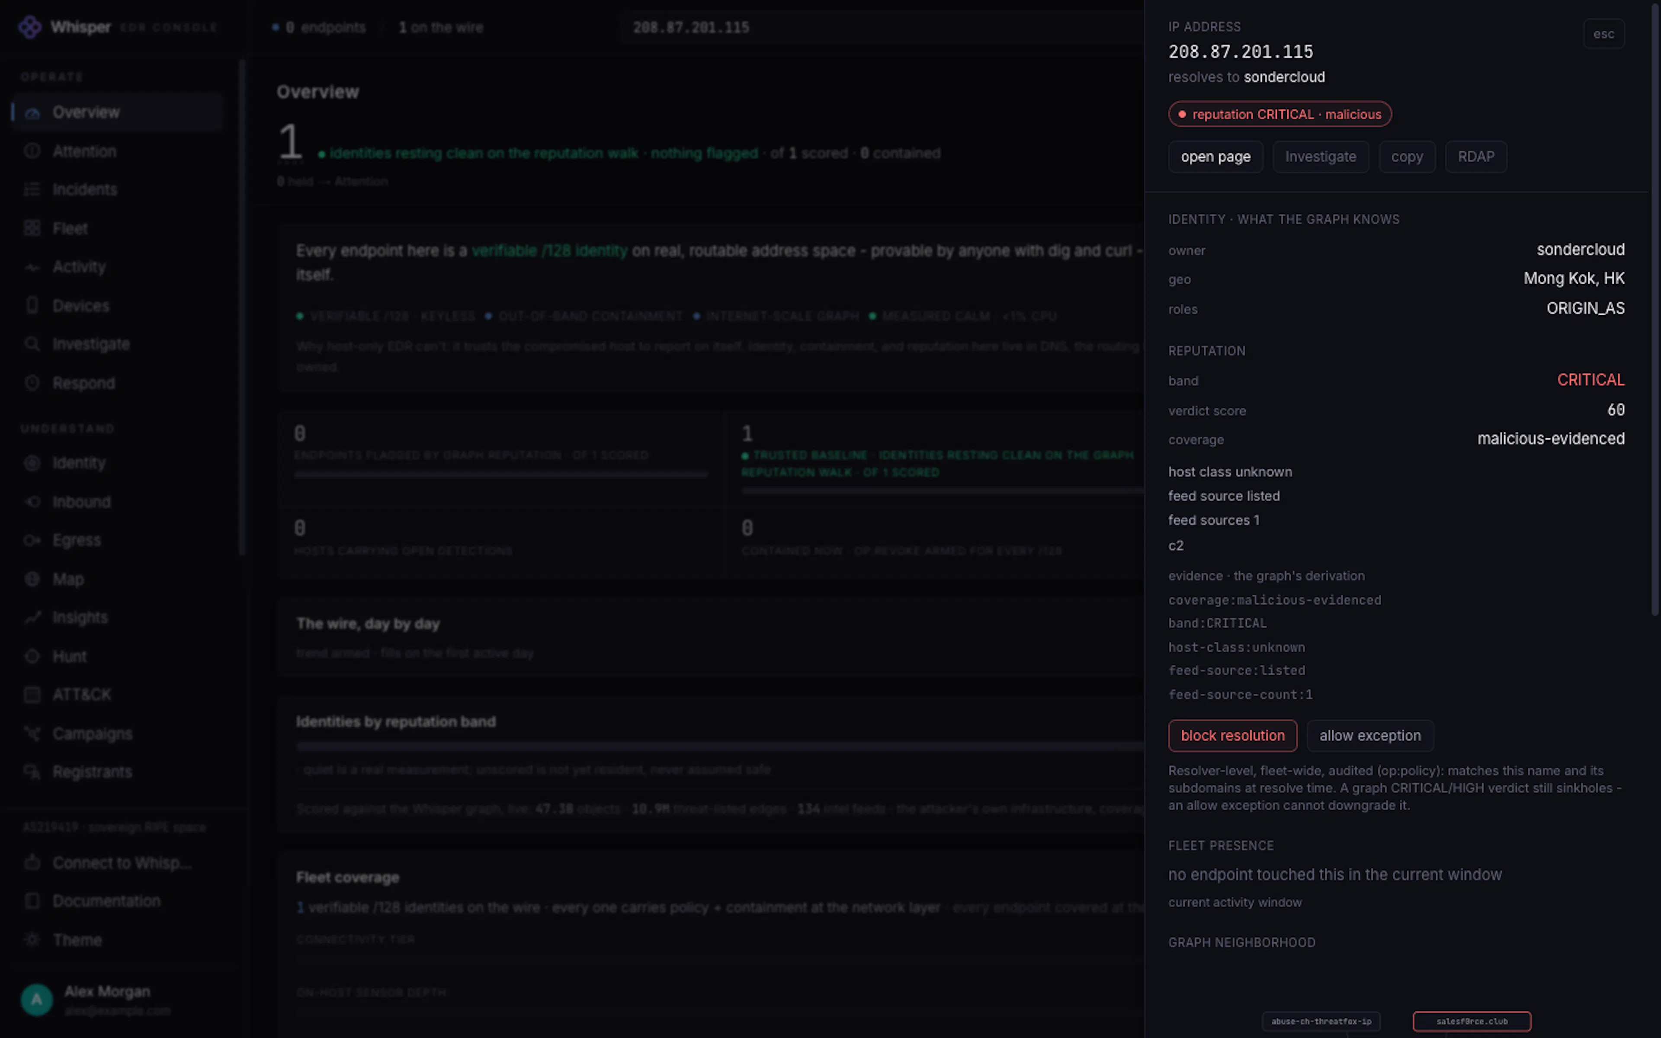1661x1038 pixels.
Task: Click the block resolution button
Action: point(1233,736)
